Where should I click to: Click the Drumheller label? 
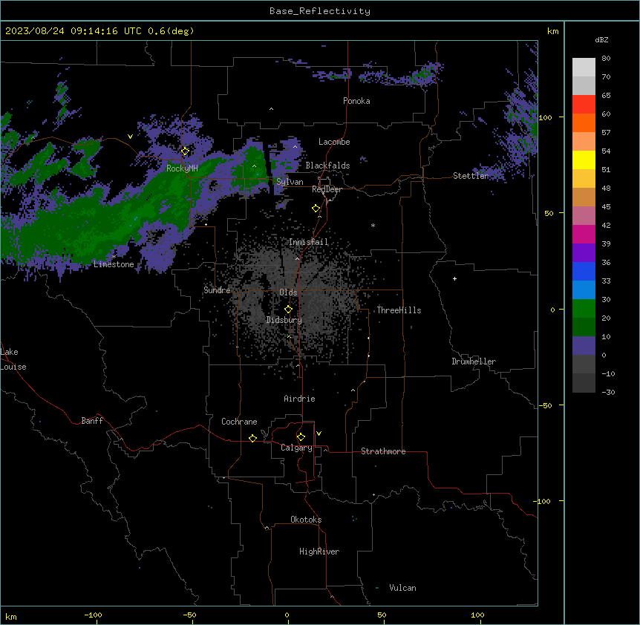click(x=474, y=361)
